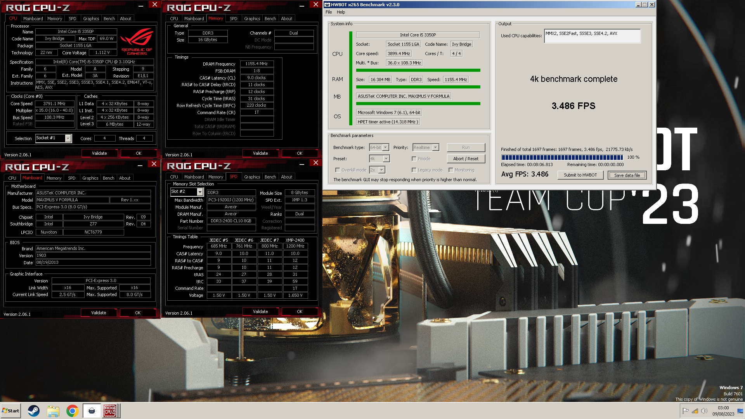
Task: Click Submit to HWBOT button
Action: coord(580,175)
